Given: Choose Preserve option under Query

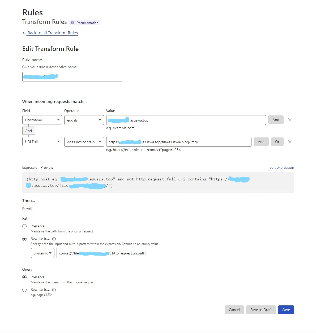Looking at the screenshot, I should (24, 277).
